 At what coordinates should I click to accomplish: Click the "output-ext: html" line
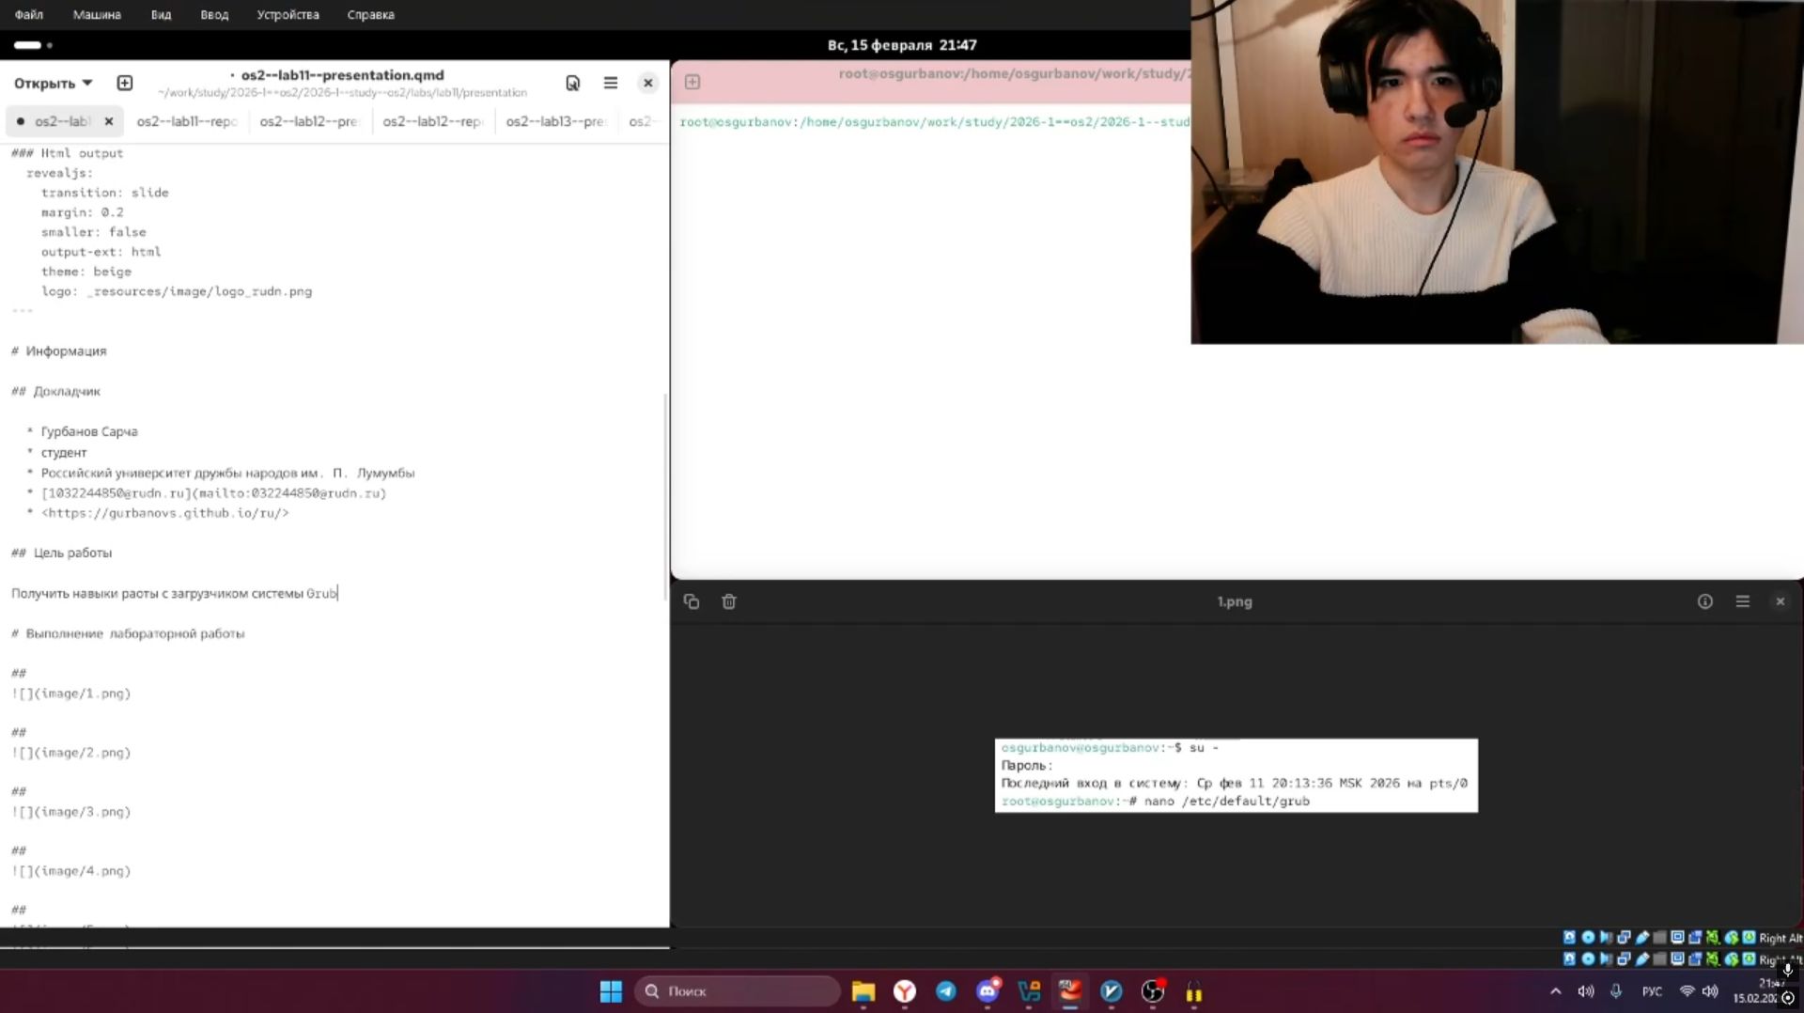point(101,252)
